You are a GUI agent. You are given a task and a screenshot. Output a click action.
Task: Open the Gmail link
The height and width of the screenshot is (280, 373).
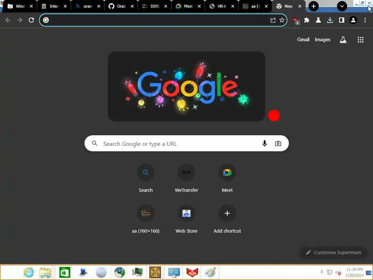click(303, 40)
